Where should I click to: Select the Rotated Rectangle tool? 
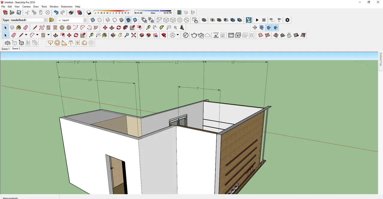coord(55,28)
